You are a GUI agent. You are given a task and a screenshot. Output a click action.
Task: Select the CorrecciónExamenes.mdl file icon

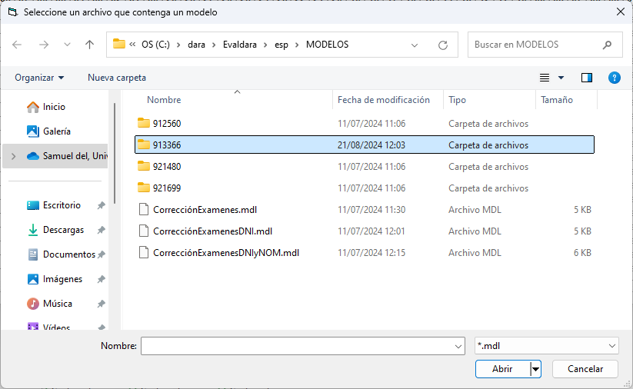click(x=143, y=209)
